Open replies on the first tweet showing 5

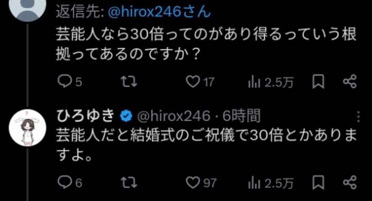(70, 82)
